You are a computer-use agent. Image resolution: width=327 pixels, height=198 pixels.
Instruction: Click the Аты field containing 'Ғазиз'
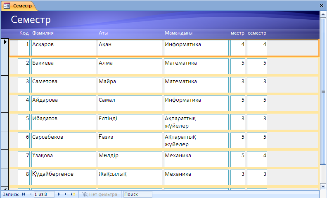(130, 140)
